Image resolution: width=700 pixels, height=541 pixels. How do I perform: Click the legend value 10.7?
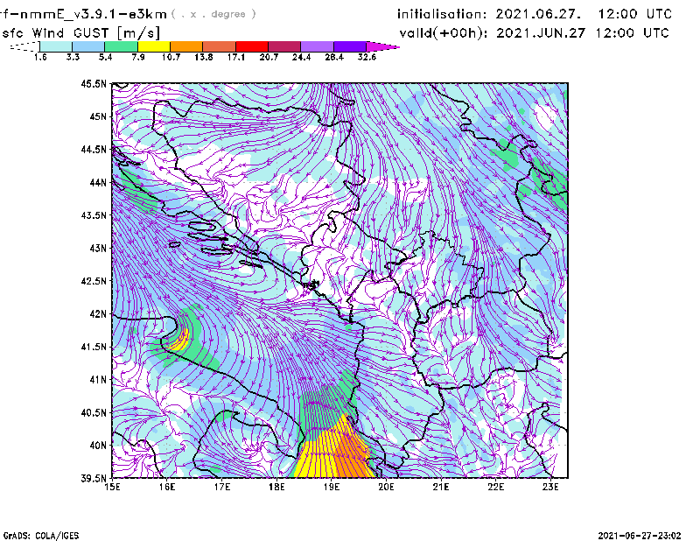pyautogui.click(x=171, y=57)
